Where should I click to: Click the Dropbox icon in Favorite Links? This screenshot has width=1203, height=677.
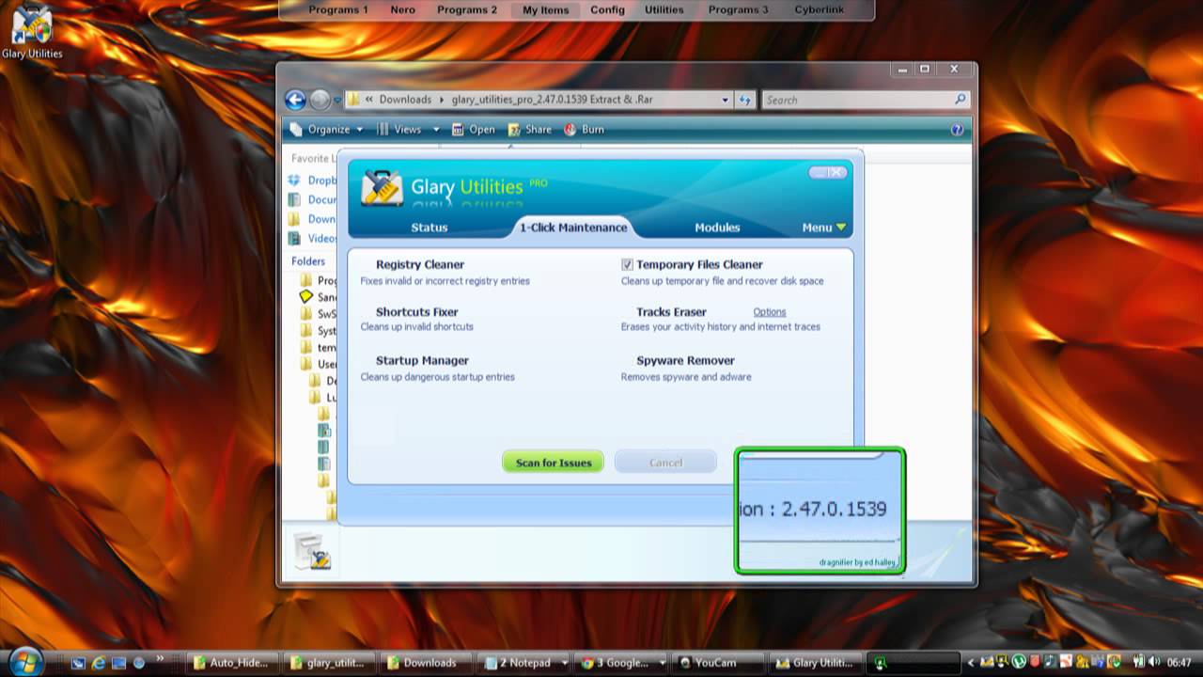coord(294,181)
